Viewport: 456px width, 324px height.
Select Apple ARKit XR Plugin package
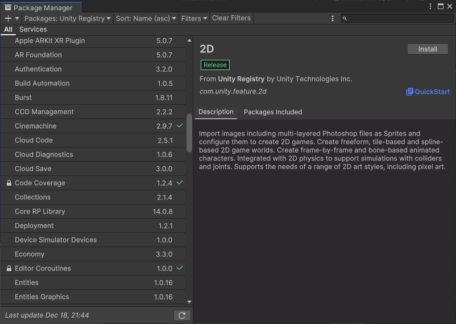pyautogui.click(x=93, y=40)
